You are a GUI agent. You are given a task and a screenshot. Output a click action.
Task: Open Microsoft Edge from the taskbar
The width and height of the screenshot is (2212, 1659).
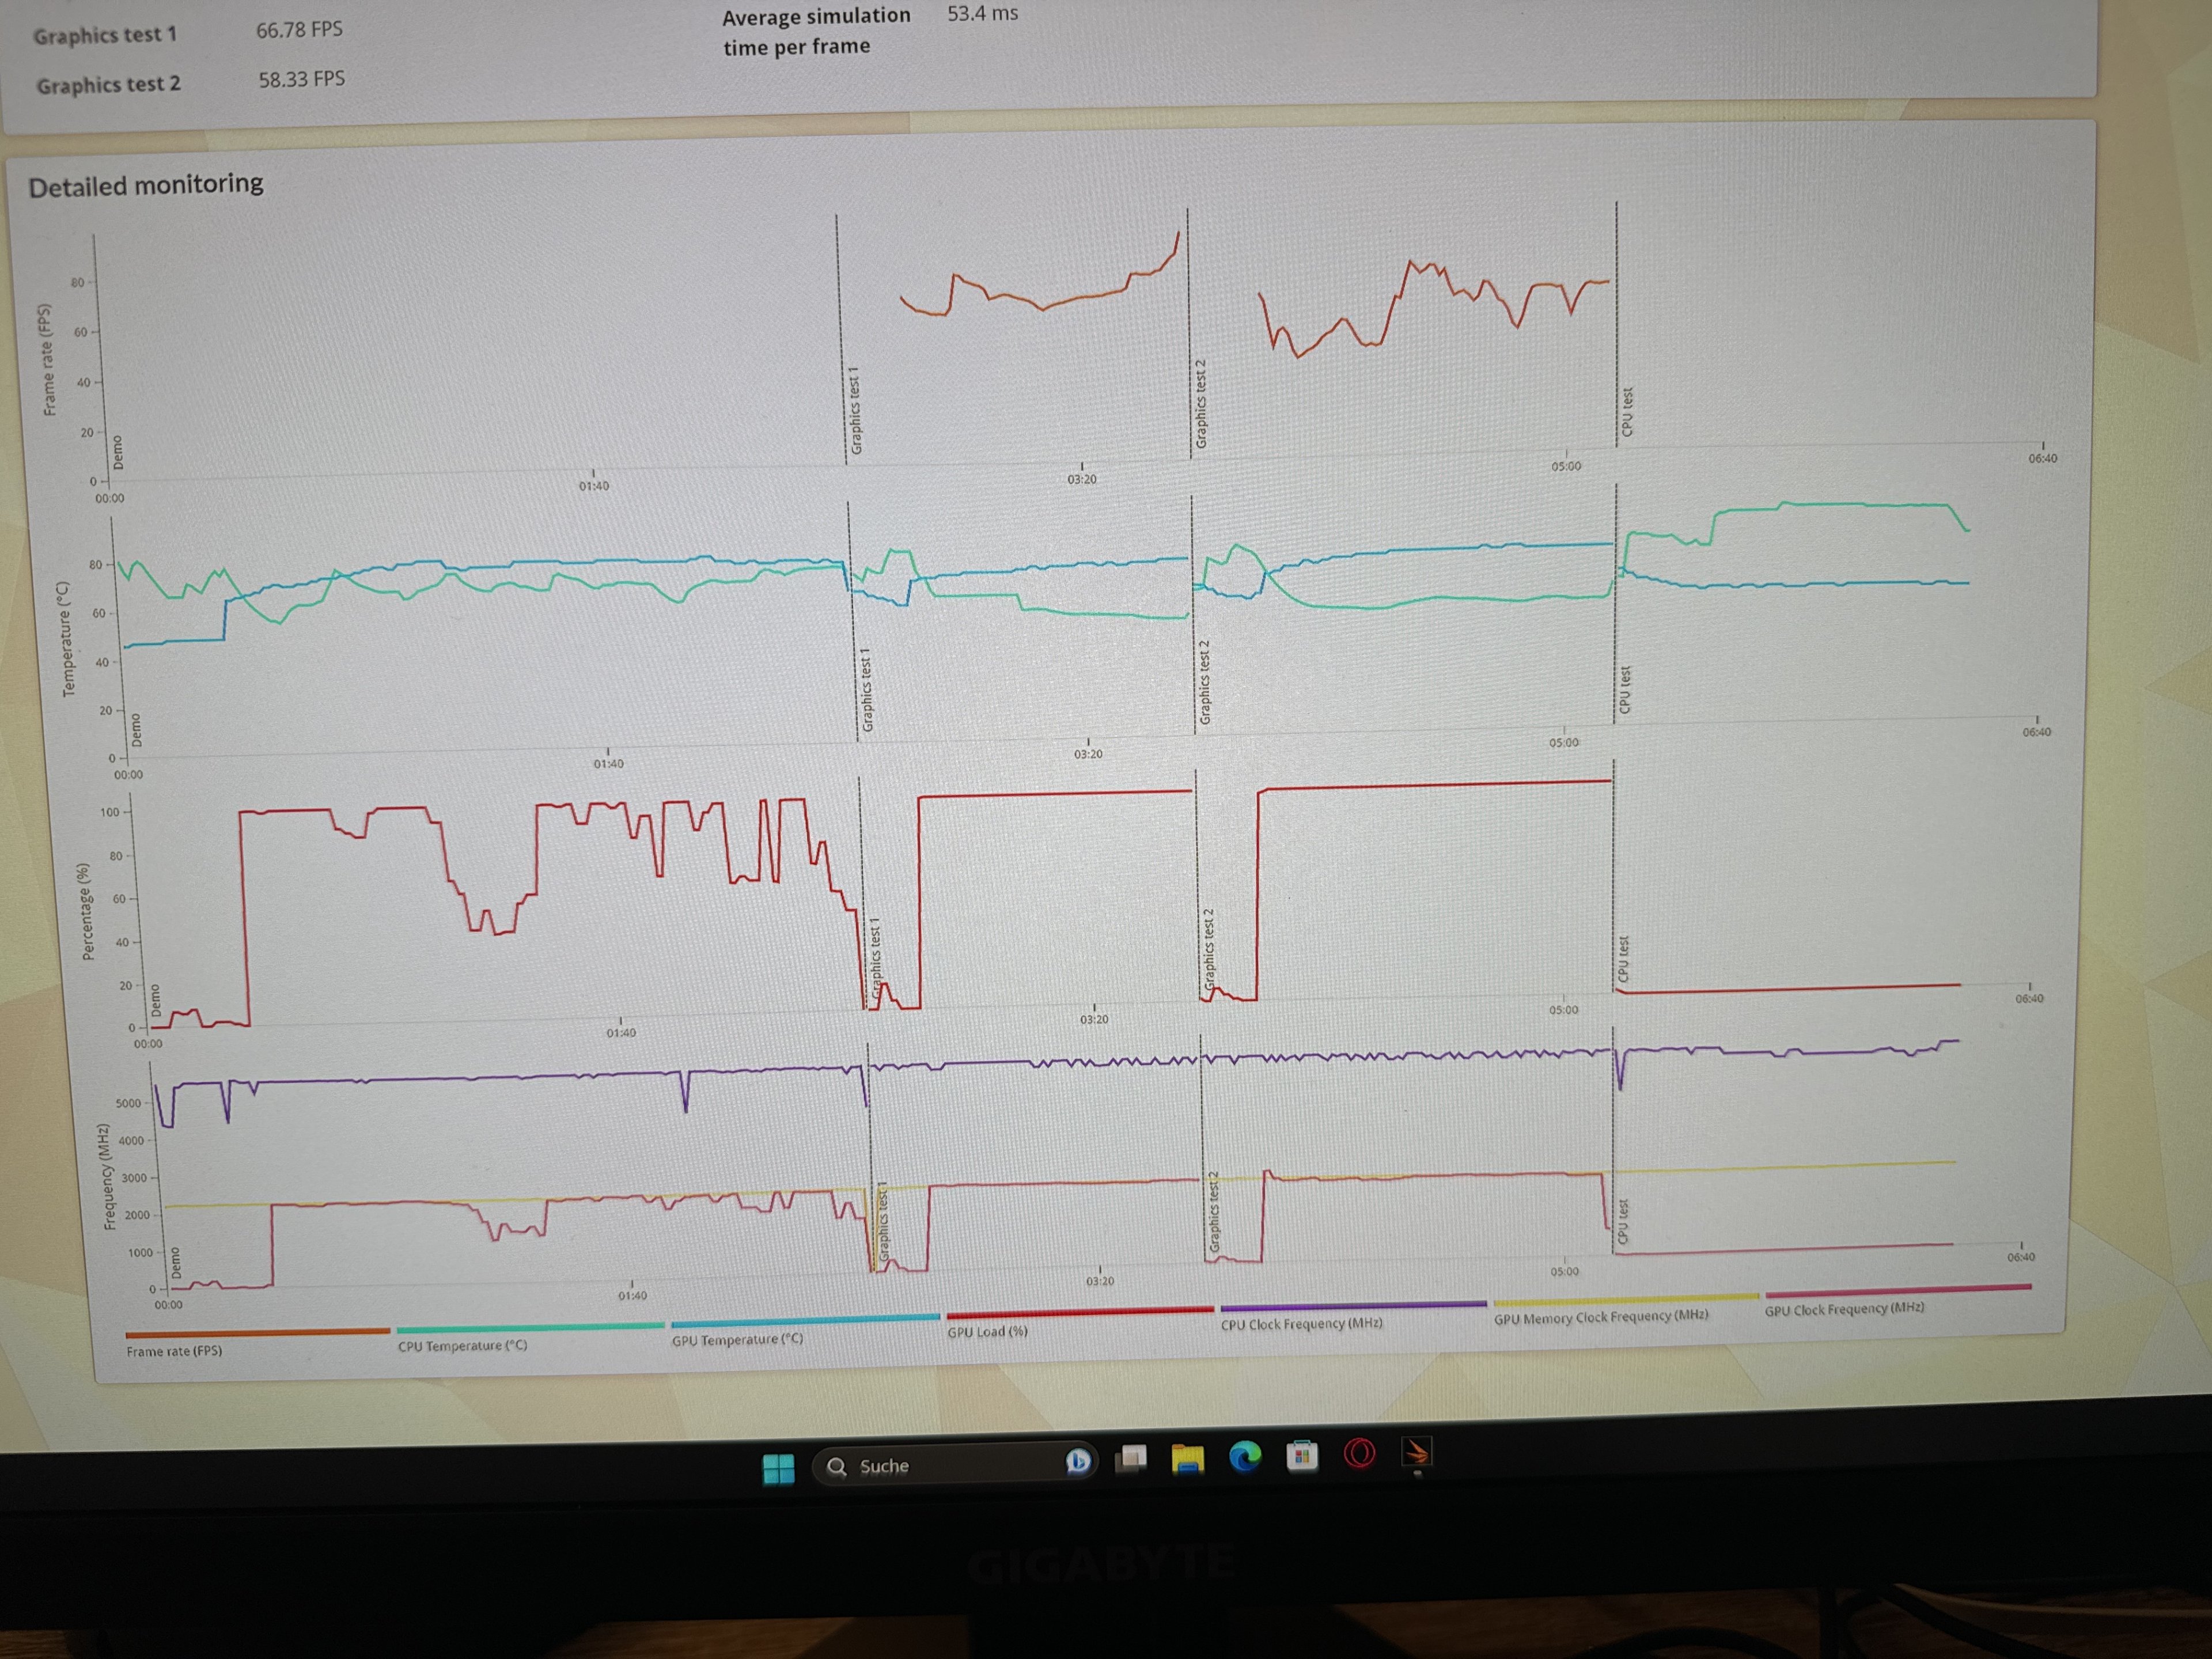tap(1245, 1457)
